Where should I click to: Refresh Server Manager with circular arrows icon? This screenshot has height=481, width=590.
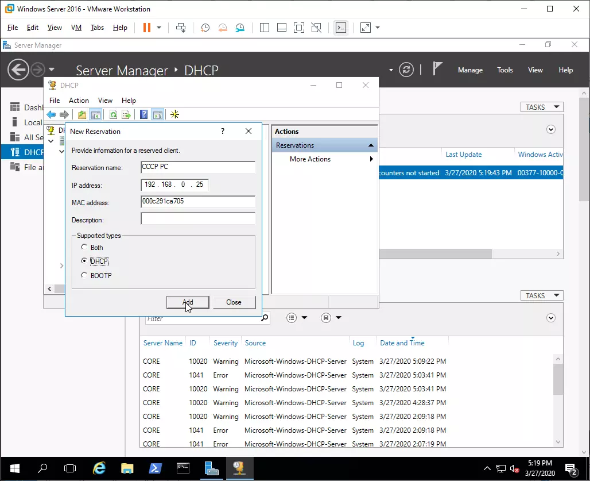(406, 70)
